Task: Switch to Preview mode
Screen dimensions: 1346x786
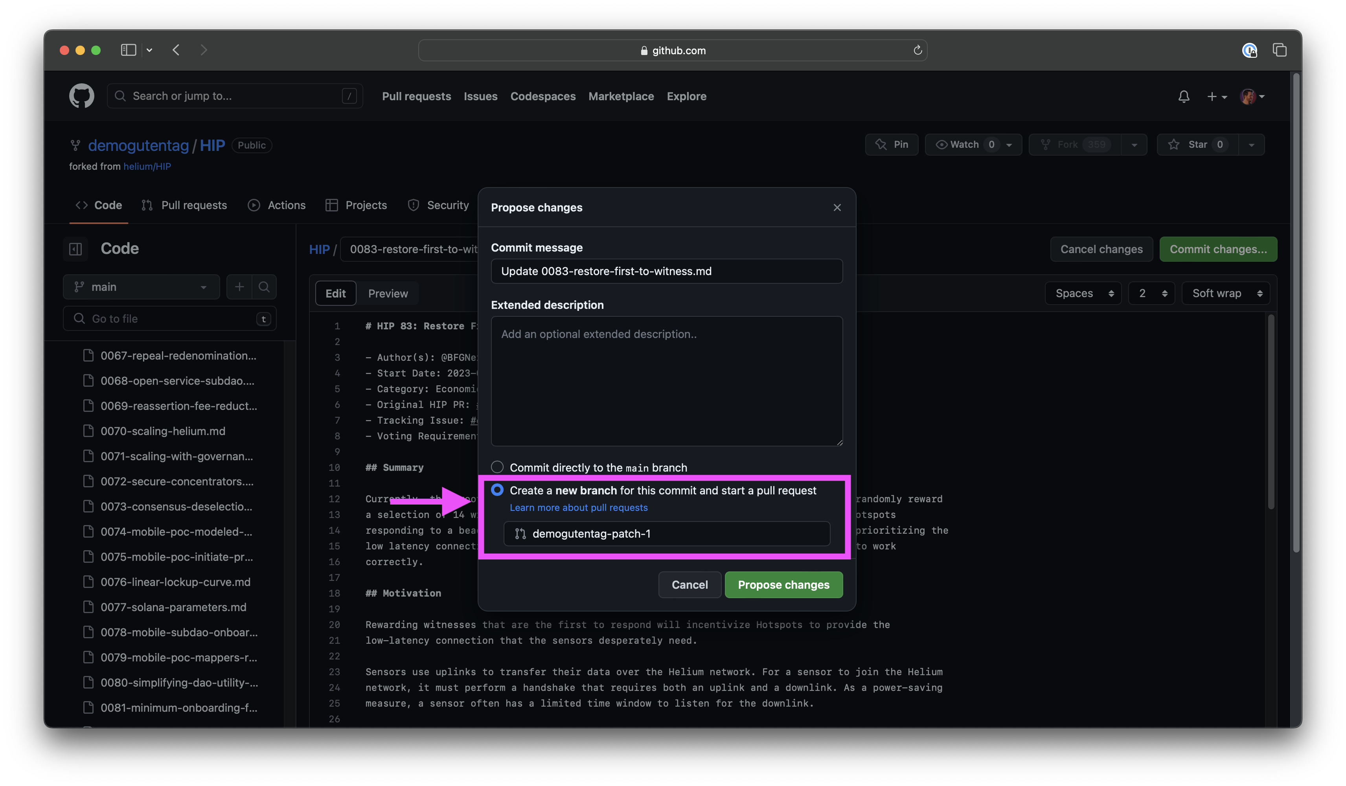Action: pyautogui.click(x=388, y=294)
